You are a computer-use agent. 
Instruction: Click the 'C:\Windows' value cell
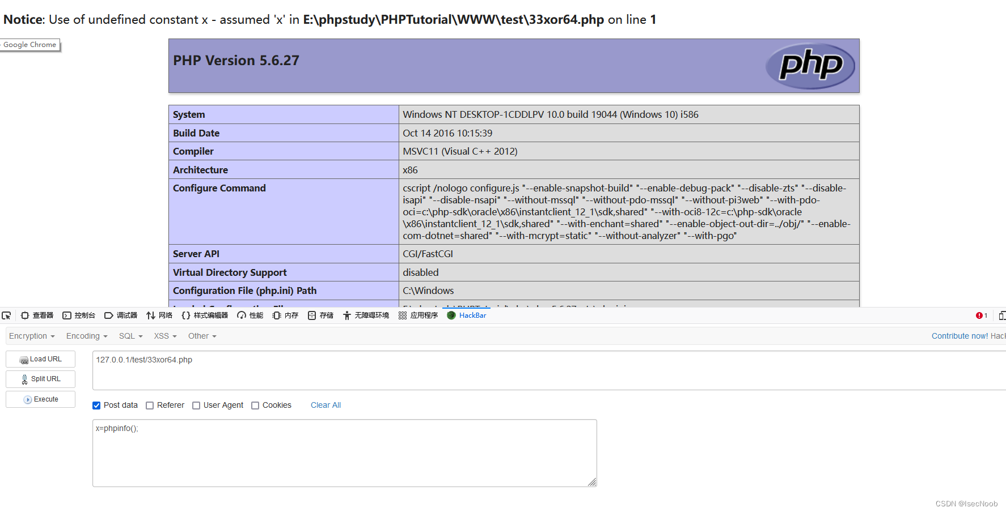tap(428, 291)
